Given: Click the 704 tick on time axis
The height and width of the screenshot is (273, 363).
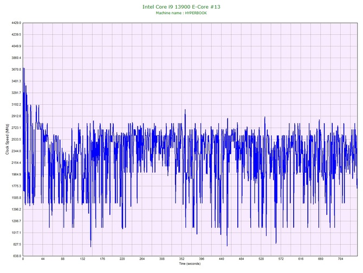Looking at the screenshot, I should (x=341, y=259).
